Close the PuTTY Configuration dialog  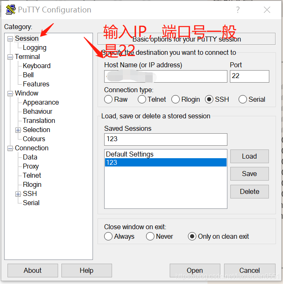point(267,10)
